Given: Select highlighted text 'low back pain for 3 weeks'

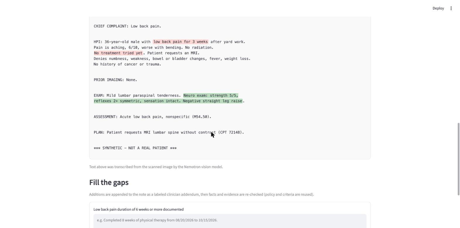Looking at the screenshot, I should pyautogui.click(x=180, y=42).
